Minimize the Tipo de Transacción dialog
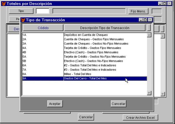 (x=141, y=20)
